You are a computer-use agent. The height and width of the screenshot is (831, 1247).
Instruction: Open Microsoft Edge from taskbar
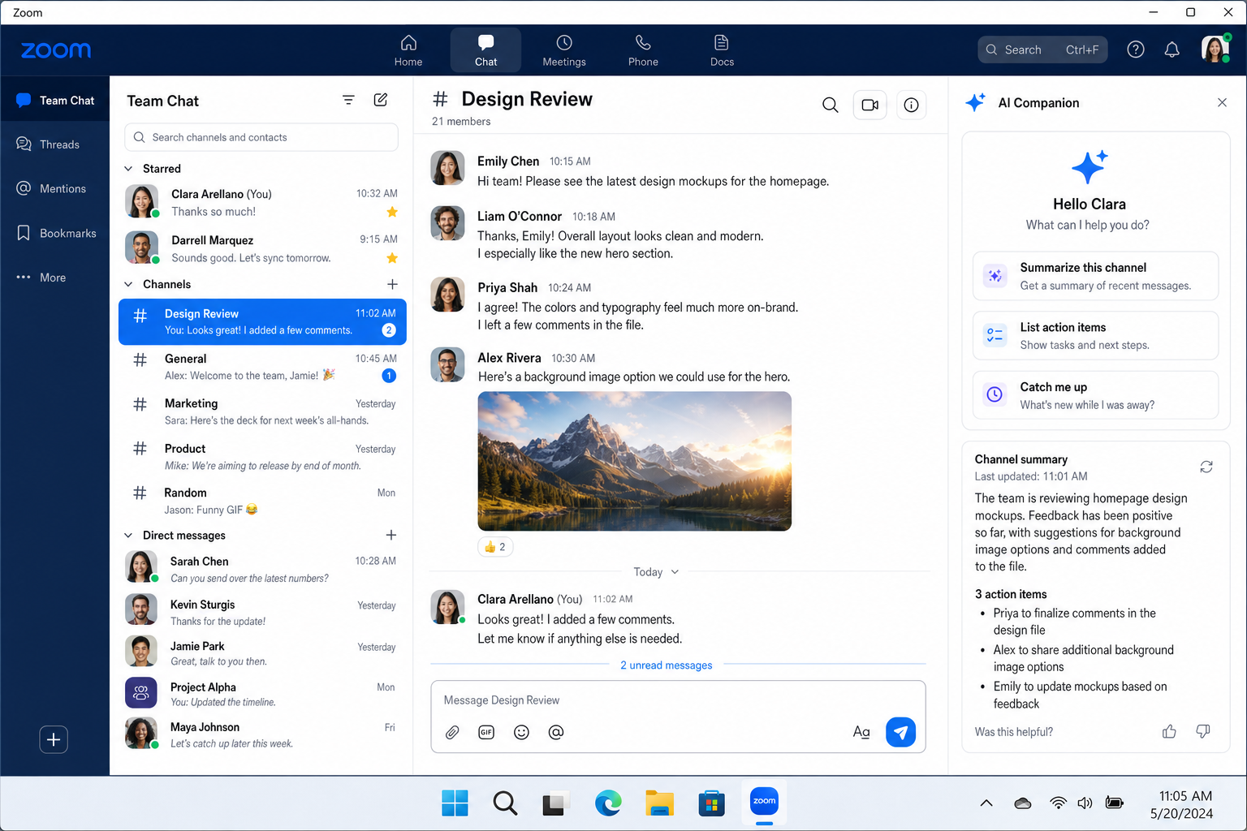point(608,803)
